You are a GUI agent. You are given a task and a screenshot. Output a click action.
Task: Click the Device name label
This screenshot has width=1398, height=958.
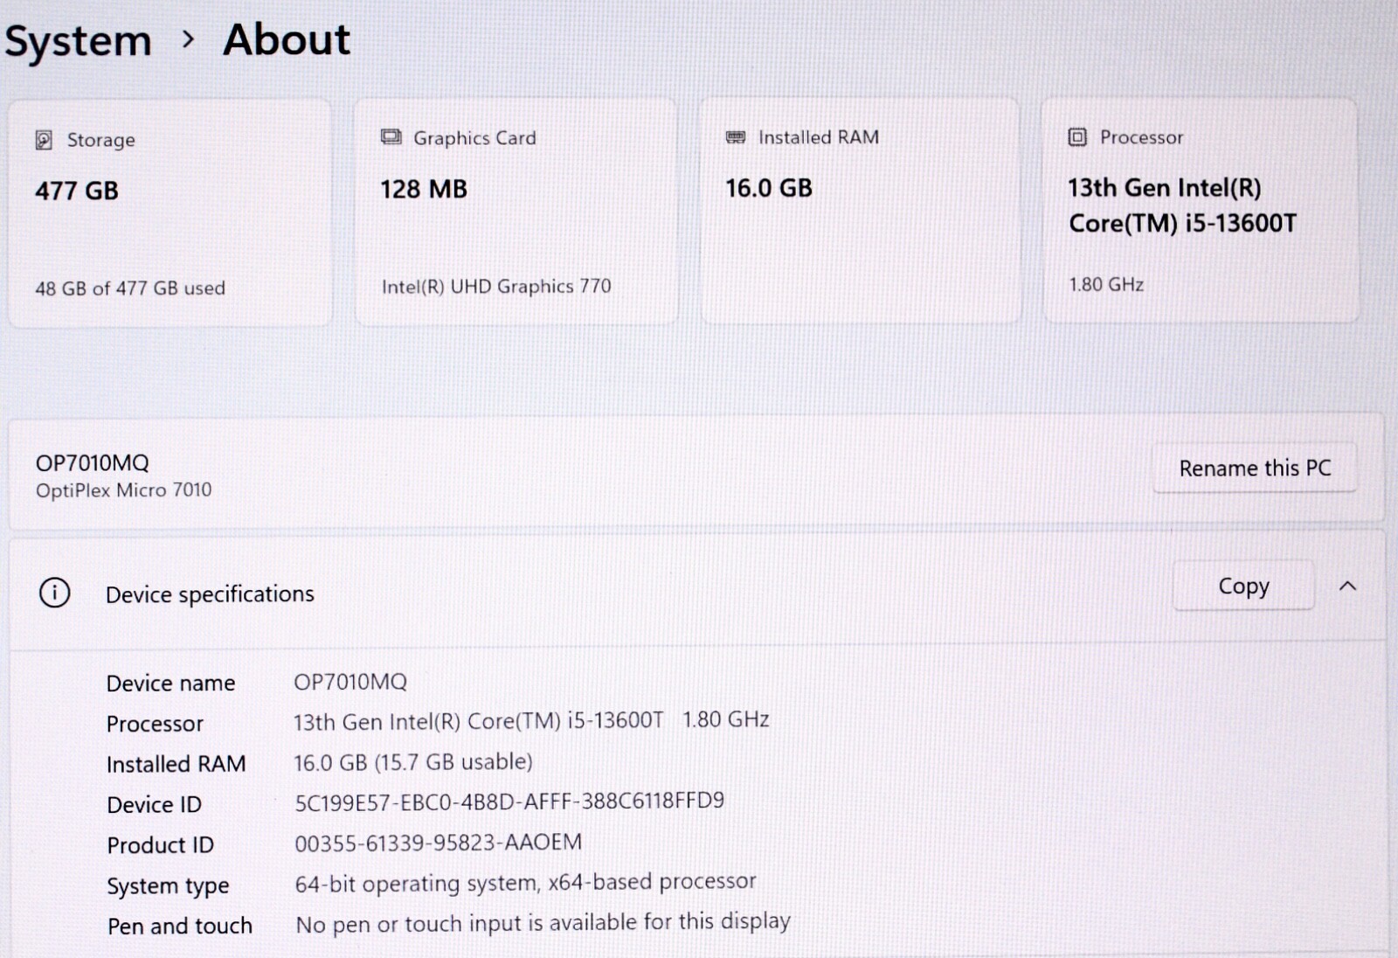coord(170,684)
